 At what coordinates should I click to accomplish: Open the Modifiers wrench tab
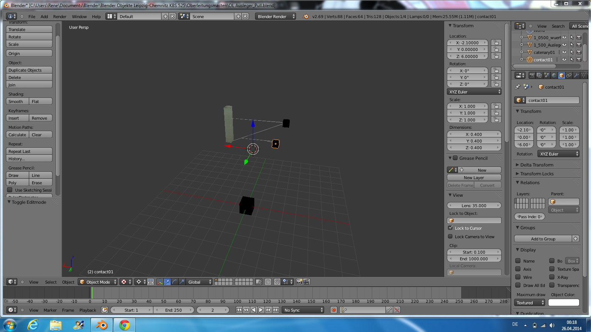click(576, 75)
